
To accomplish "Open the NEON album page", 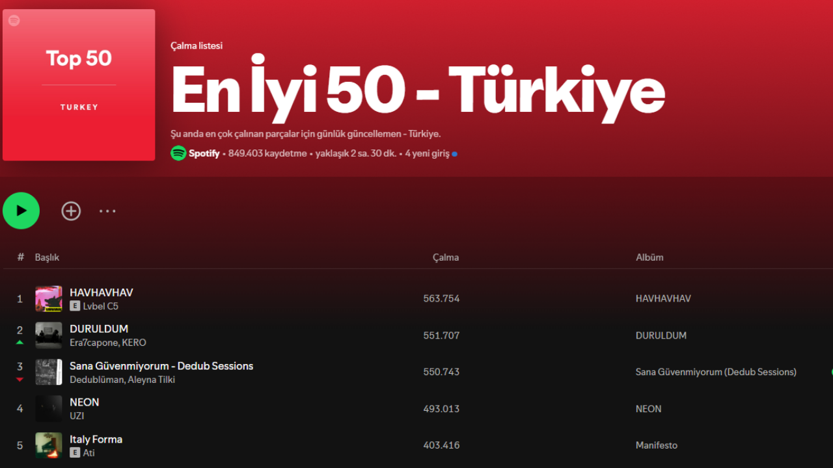I will pyautogui.click(x=648, y=408).
